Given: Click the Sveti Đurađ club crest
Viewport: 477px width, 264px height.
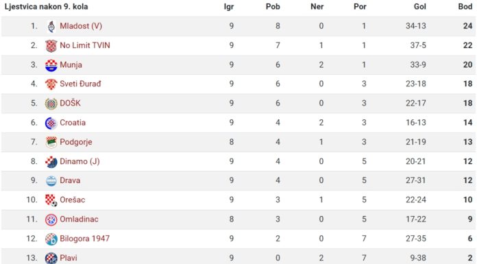Looking at the screenshot, I should tap(51, 84).
